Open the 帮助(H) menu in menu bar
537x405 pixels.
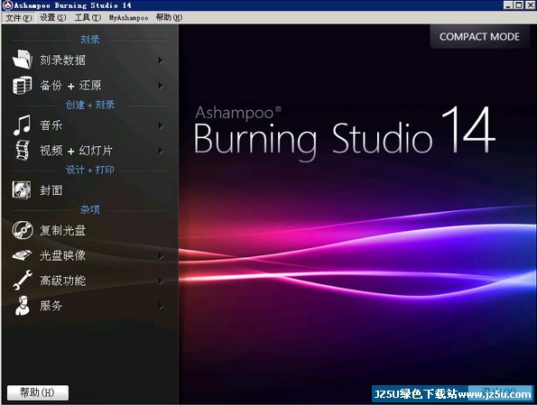(x=169, y=17)
